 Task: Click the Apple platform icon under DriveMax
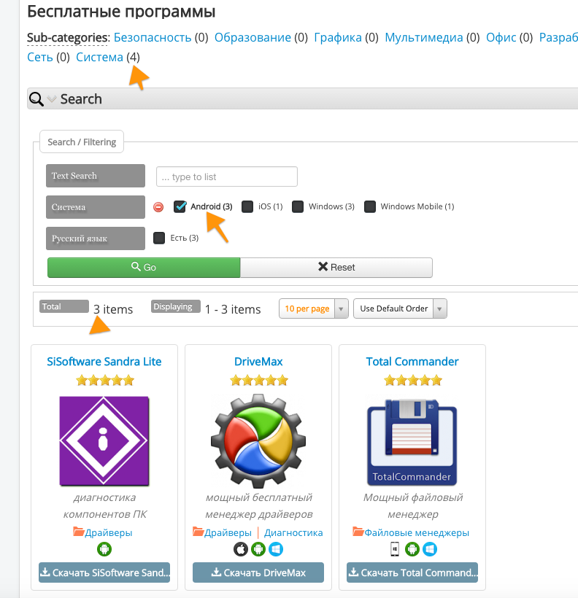[241, 549]
